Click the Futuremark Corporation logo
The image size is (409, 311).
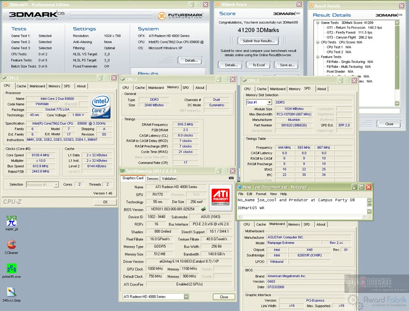point(180,16)
